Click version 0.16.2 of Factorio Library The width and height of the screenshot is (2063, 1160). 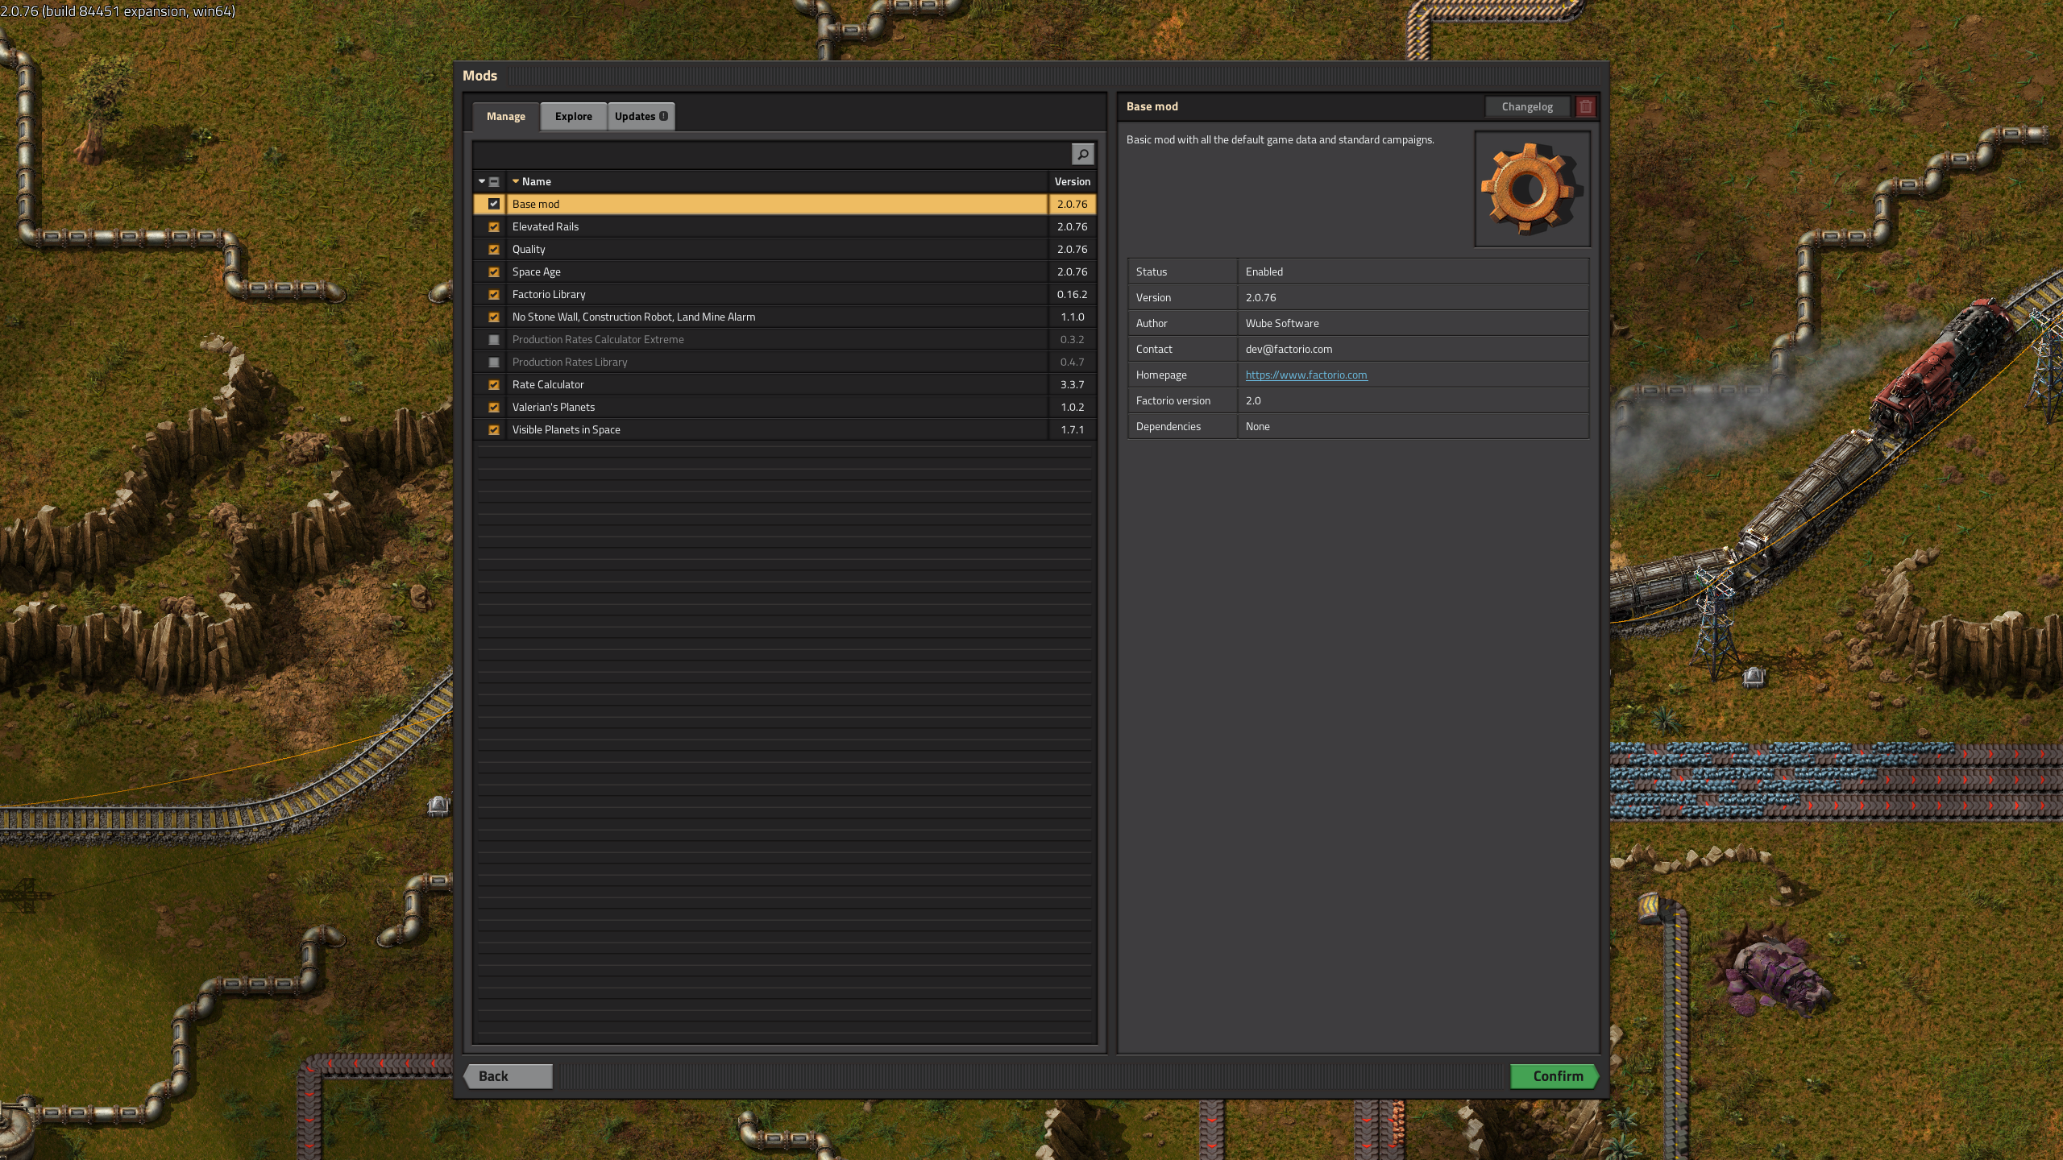[x=1072, y=294]
